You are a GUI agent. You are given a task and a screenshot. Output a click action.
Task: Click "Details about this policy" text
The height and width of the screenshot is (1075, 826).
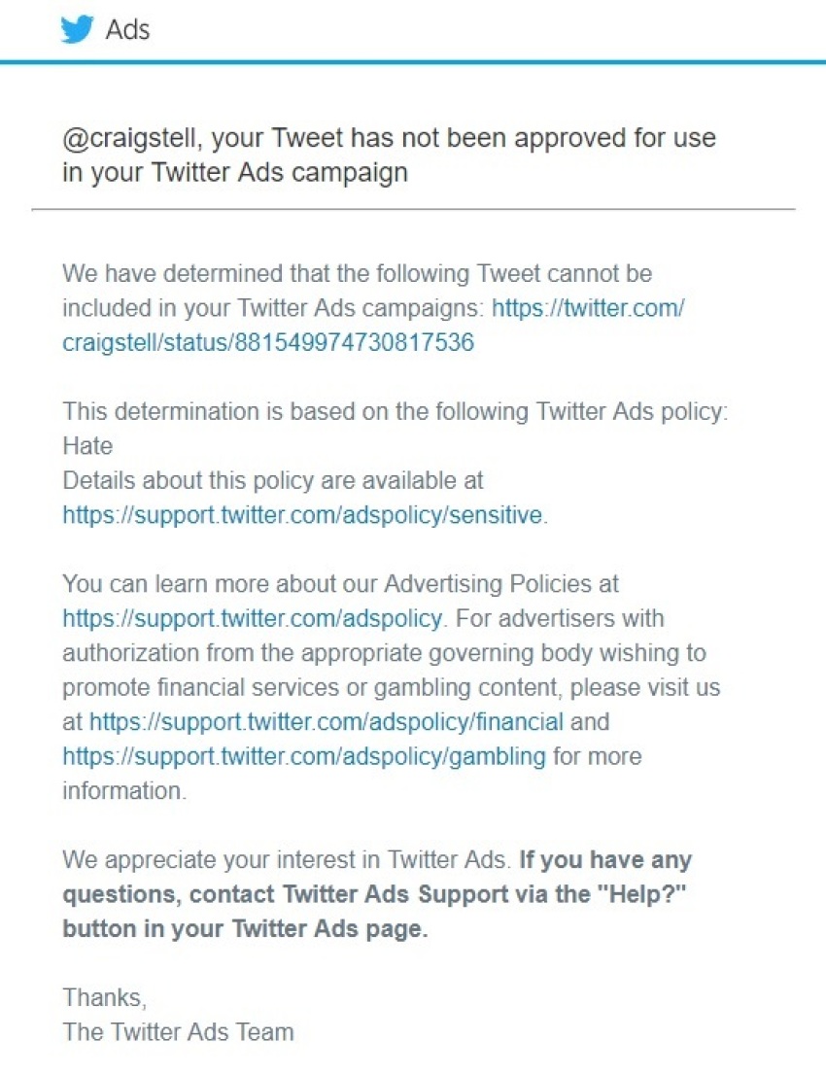click(x=272, y=480)
